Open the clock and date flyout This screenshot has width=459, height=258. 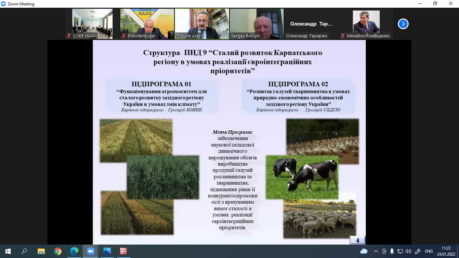(446, 251)
